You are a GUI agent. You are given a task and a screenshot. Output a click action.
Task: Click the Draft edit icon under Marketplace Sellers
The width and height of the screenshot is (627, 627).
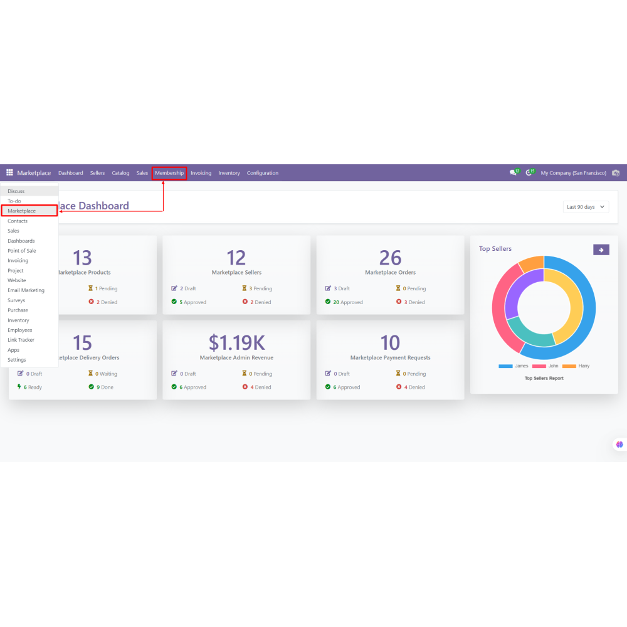pos(174,288)
